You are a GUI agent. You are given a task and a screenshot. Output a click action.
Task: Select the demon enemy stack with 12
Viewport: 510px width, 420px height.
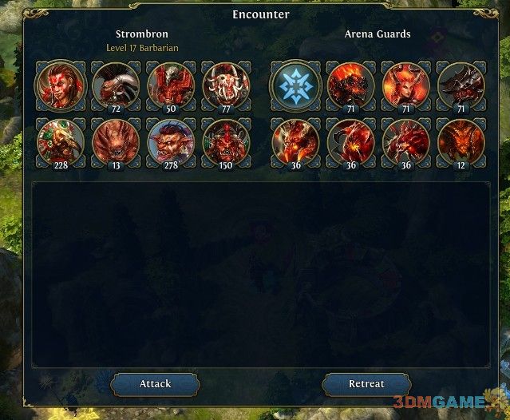[461, 143]
